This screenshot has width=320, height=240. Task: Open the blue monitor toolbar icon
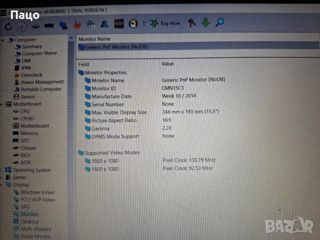(63, 25)
